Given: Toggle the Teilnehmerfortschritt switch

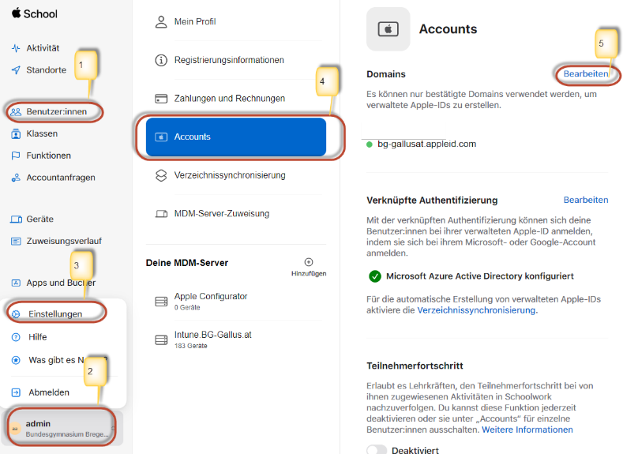Looking at the screenshot, I should coord(377,450).
